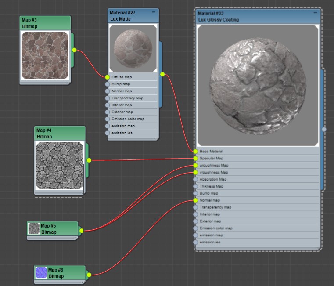Click the Map #4 output socket
Screen dimensions: 334x286
tap(89, 160)
